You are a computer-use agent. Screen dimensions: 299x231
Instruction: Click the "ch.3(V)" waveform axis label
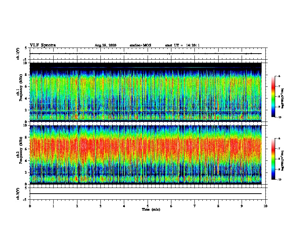click(x=18, y=194)
